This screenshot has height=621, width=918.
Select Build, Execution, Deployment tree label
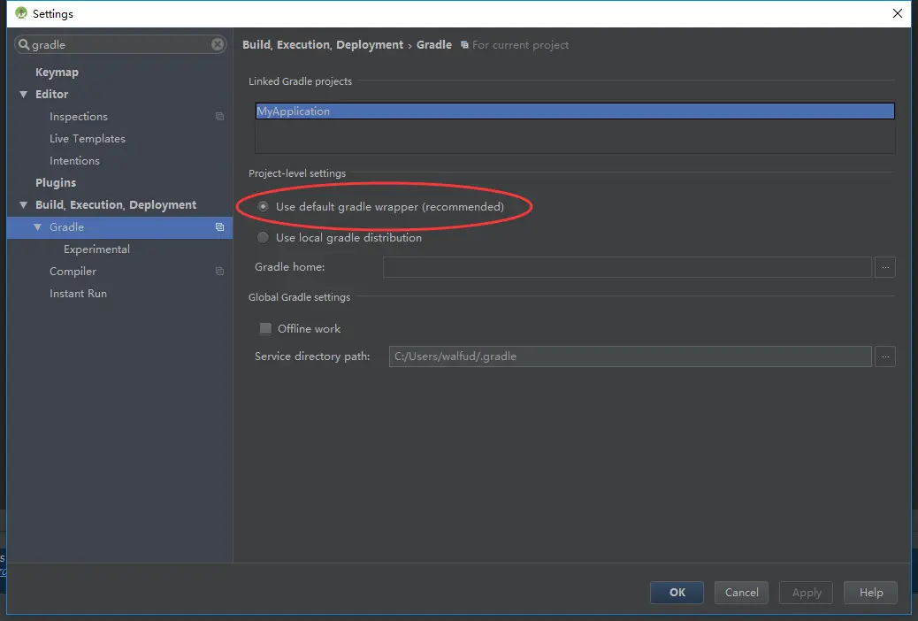click(x=116, y=205)
